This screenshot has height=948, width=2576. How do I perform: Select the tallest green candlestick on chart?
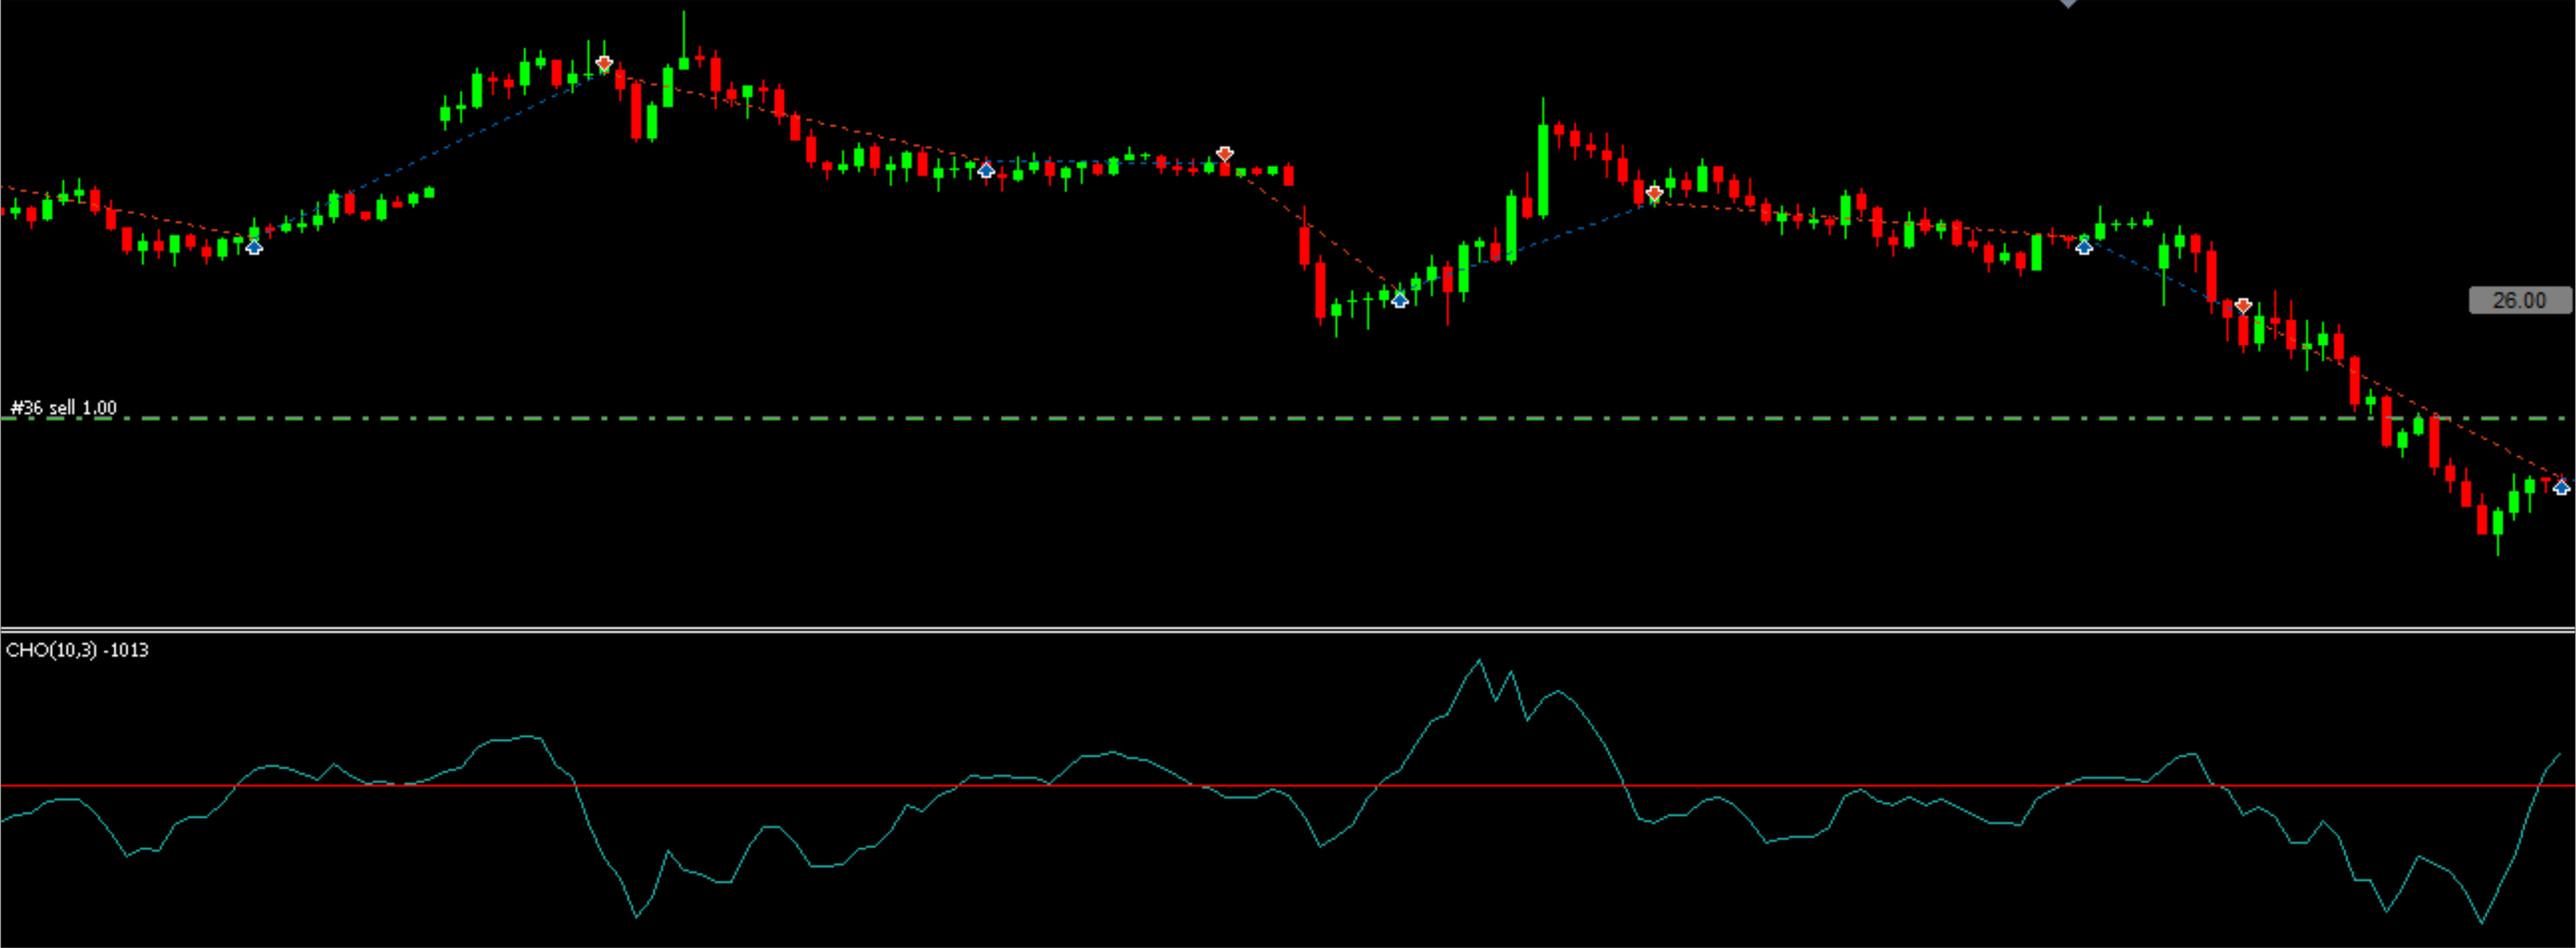click(1543, 157)
